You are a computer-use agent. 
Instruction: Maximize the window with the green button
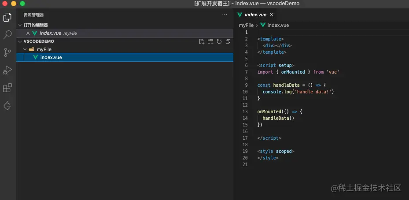pyautogui.click(x=22, y=4)
